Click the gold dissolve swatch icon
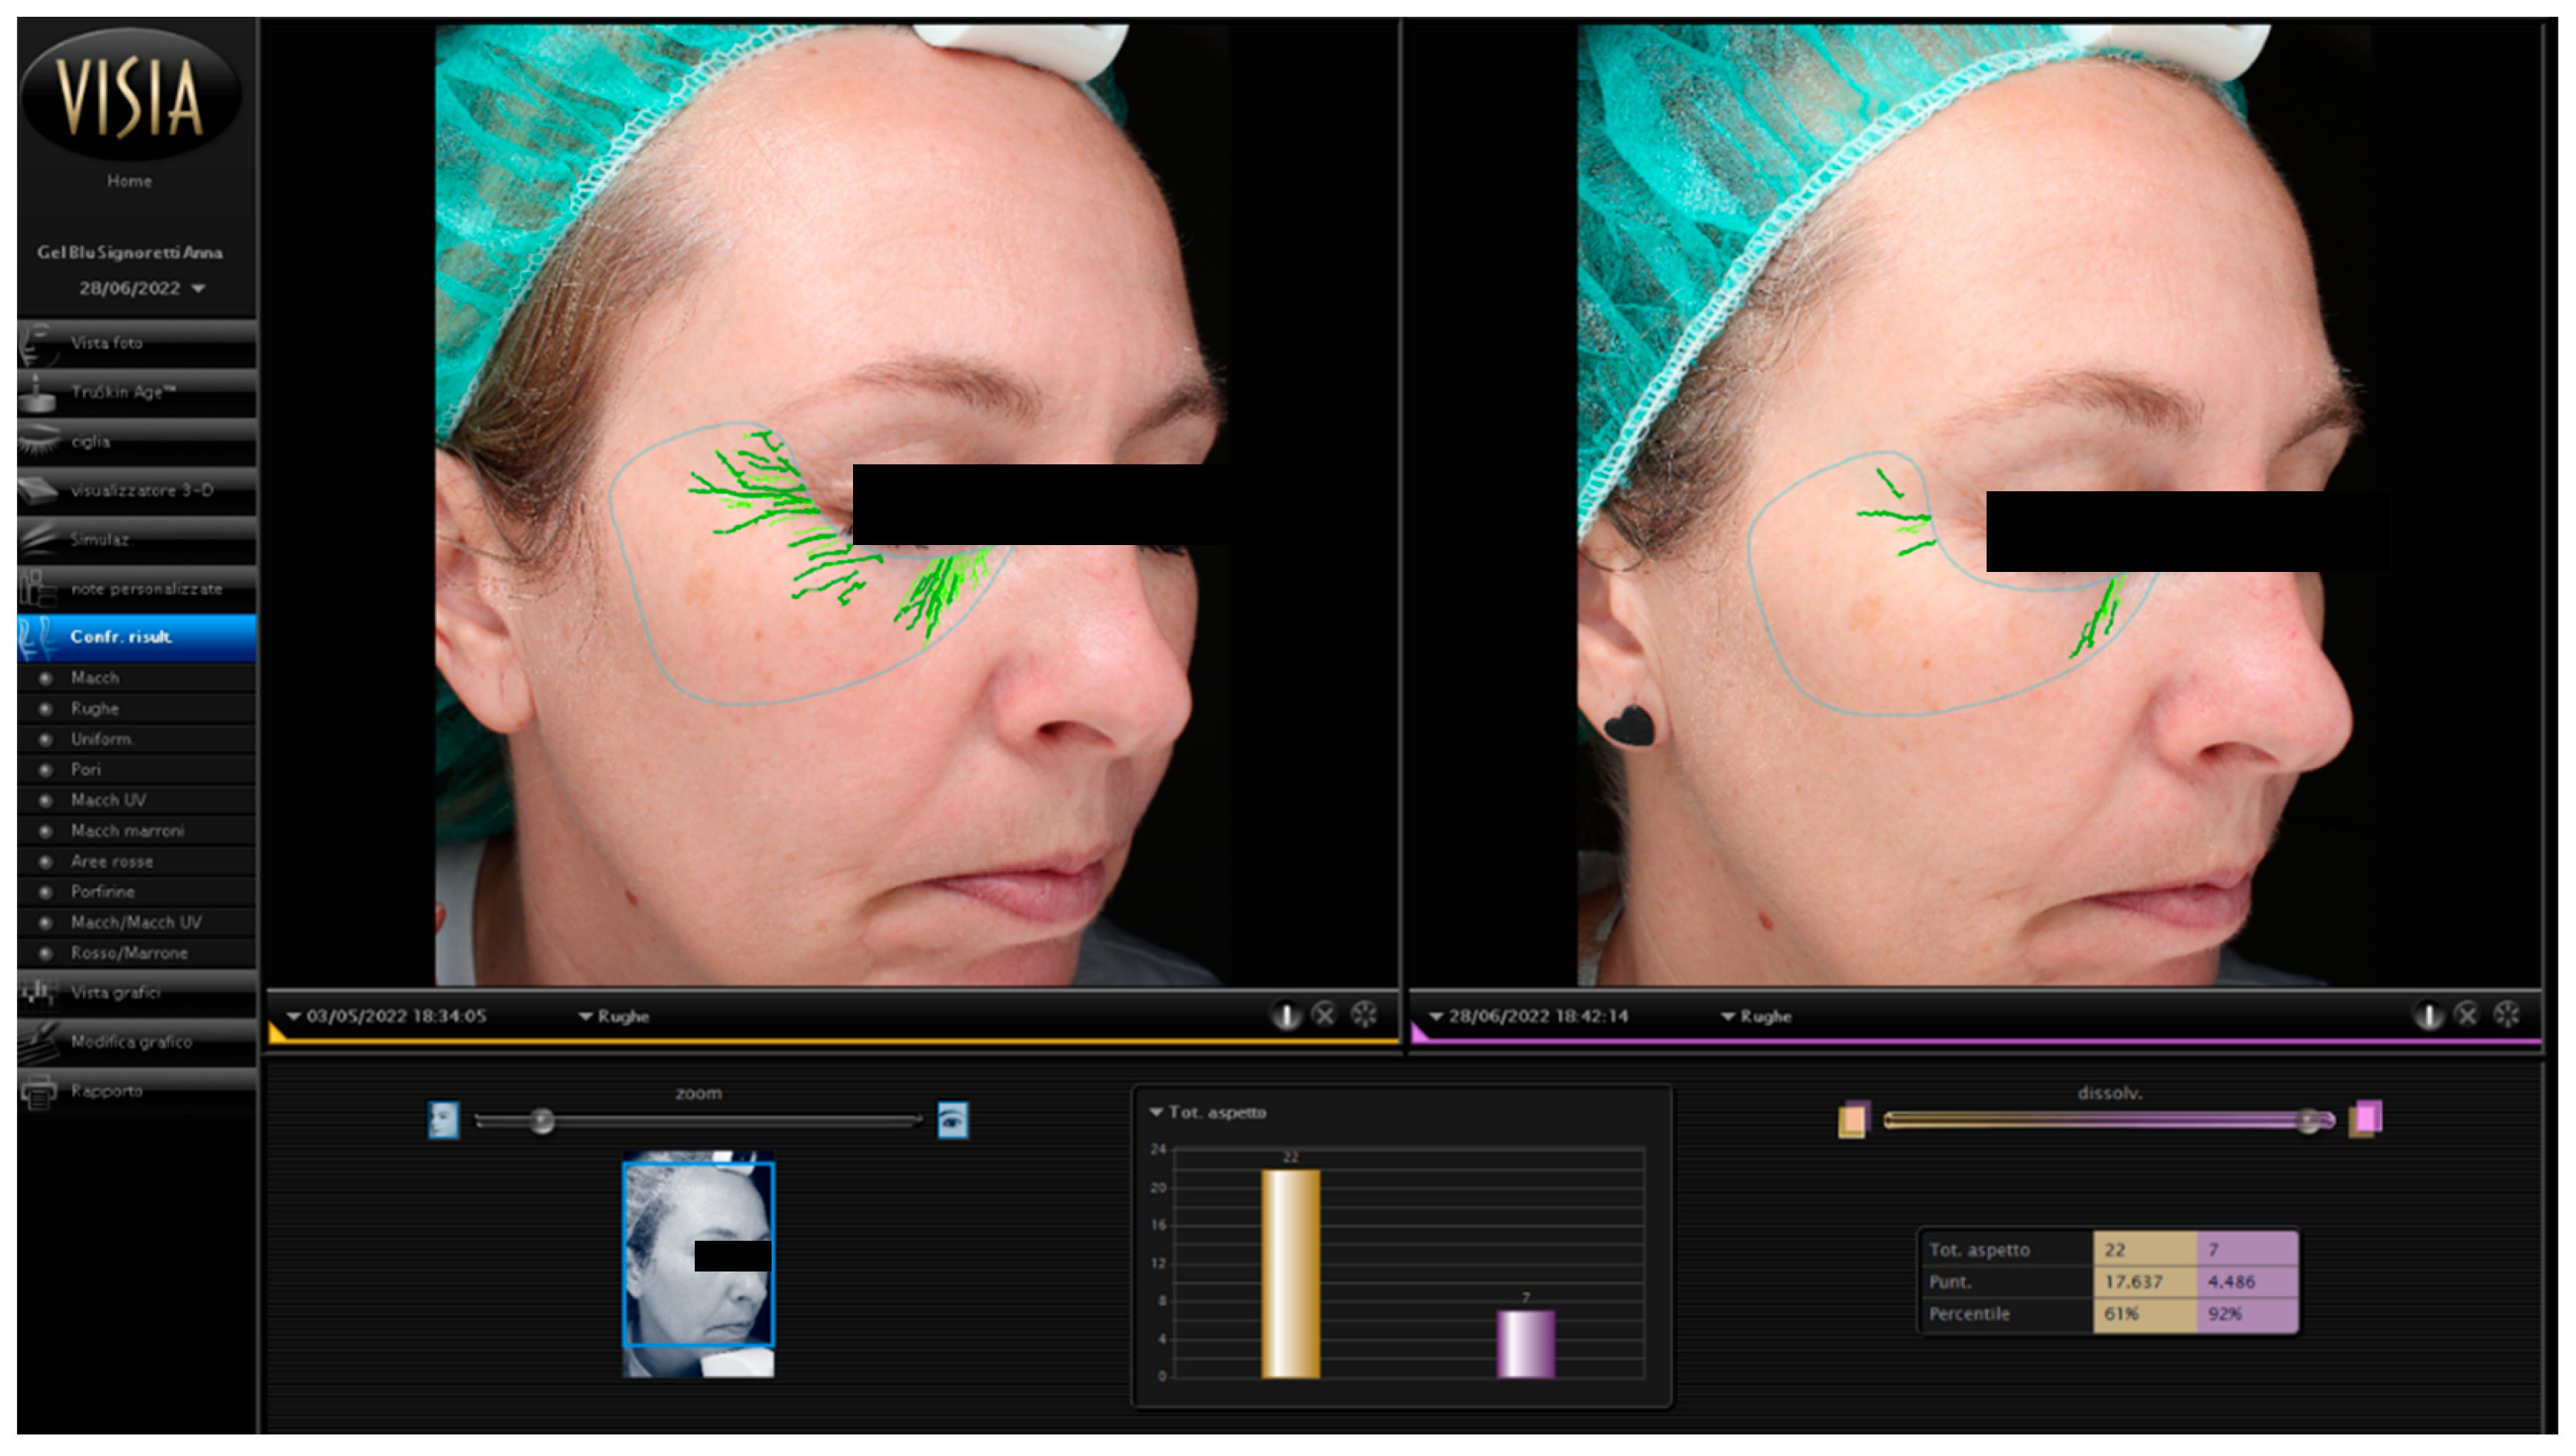This screenshot has height=1456, width=2576. pyautogui.click(x=1854, y=1119)
